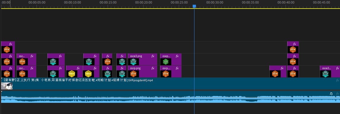Click fx badge on the osce3.png clip

[153, 56]
